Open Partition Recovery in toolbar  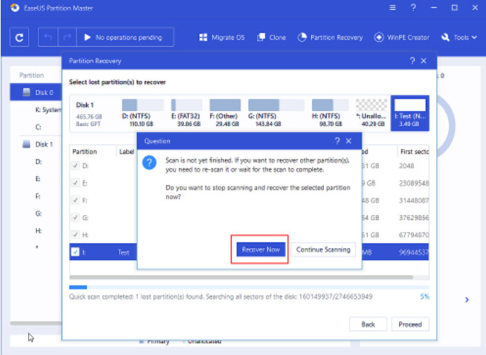(x=330, y=38)
